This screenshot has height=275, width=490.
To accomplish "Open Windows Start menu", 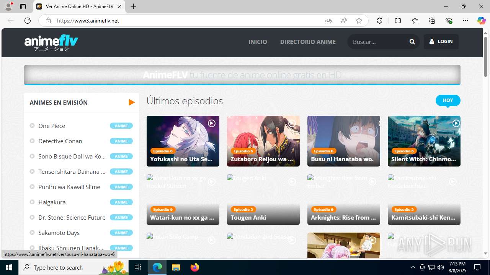I will pyautogui.click(x=9, y=267).
